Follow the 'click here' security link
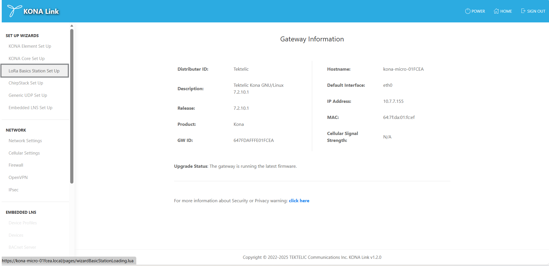 pos(299,201)
